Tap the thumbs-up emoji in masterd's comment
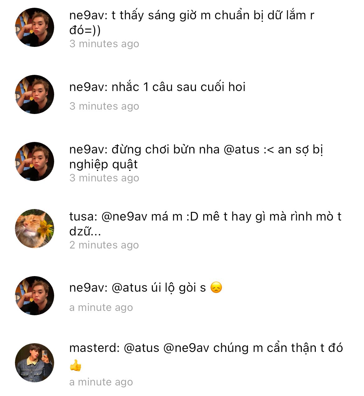Screen dimensions: 364x396 click(x=76, y=366)
